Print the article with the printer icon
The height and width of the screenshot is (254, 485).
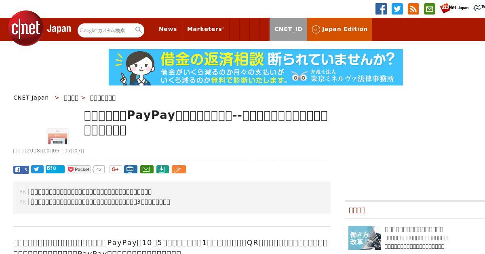tap(131, 169)
